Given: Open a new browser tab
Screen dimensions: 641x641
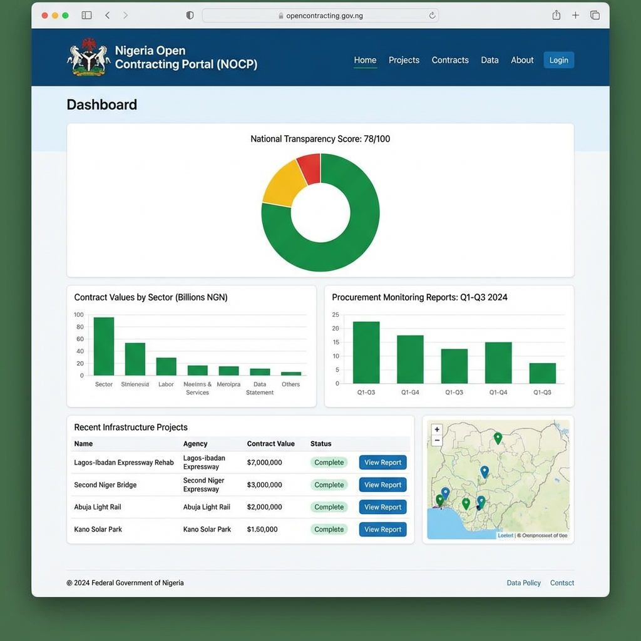Looking at the screenshot, I should click(575, 15).
